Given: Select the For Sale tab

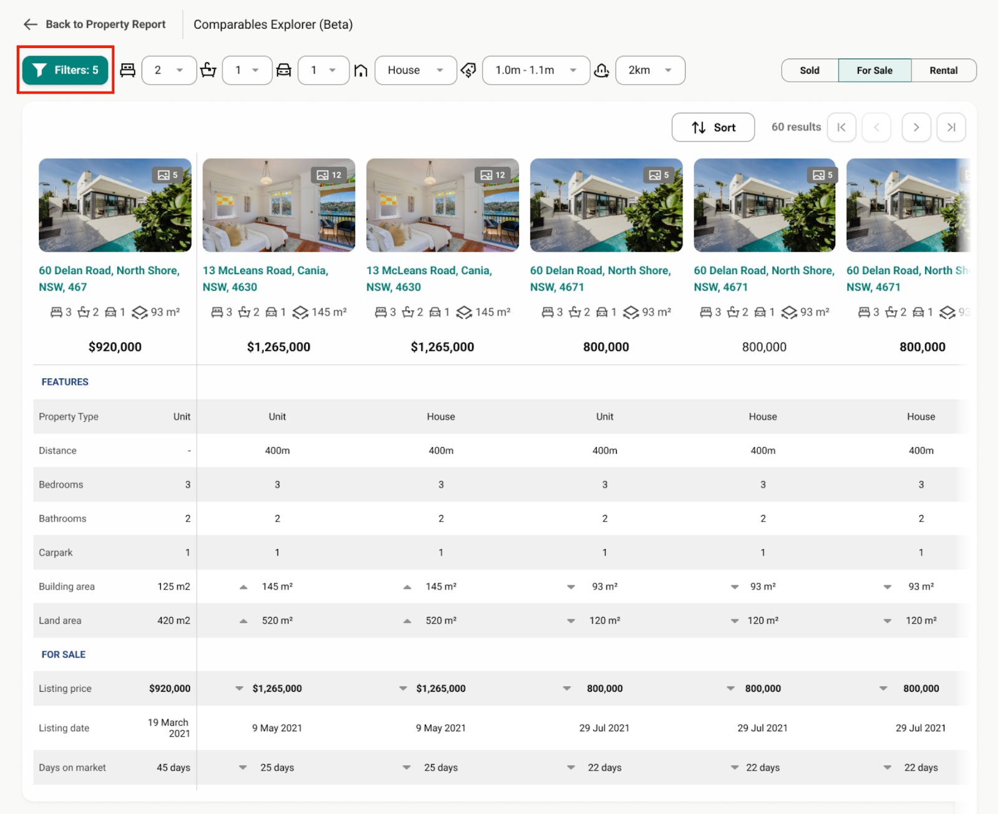Looking at the screenshot, I should (x=874, y=70).
